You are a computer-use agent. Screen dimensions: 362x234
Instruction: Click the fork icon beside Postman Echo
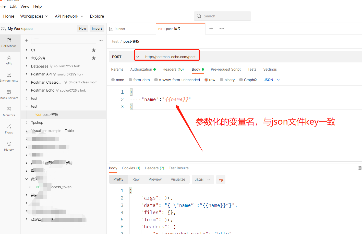pos(57,91)
